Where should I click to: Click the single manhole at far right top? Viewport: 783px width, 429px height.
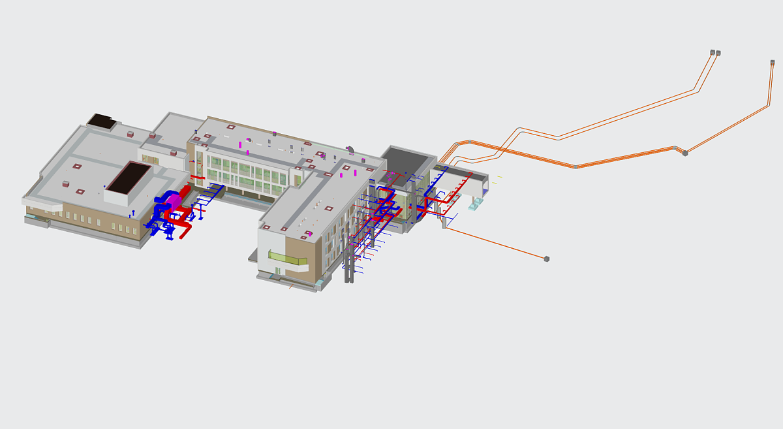click(773, 63)
